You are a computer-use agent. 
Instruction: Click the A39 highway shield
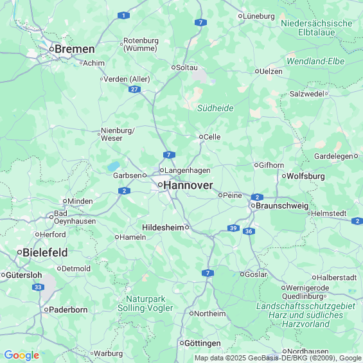click(x=233, y=228)
